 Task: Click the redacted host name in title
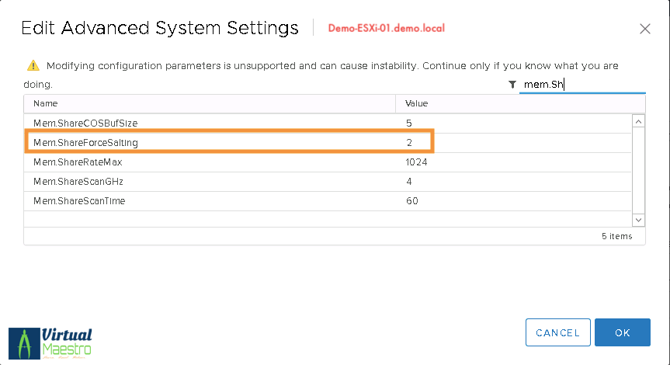point(388,29)
